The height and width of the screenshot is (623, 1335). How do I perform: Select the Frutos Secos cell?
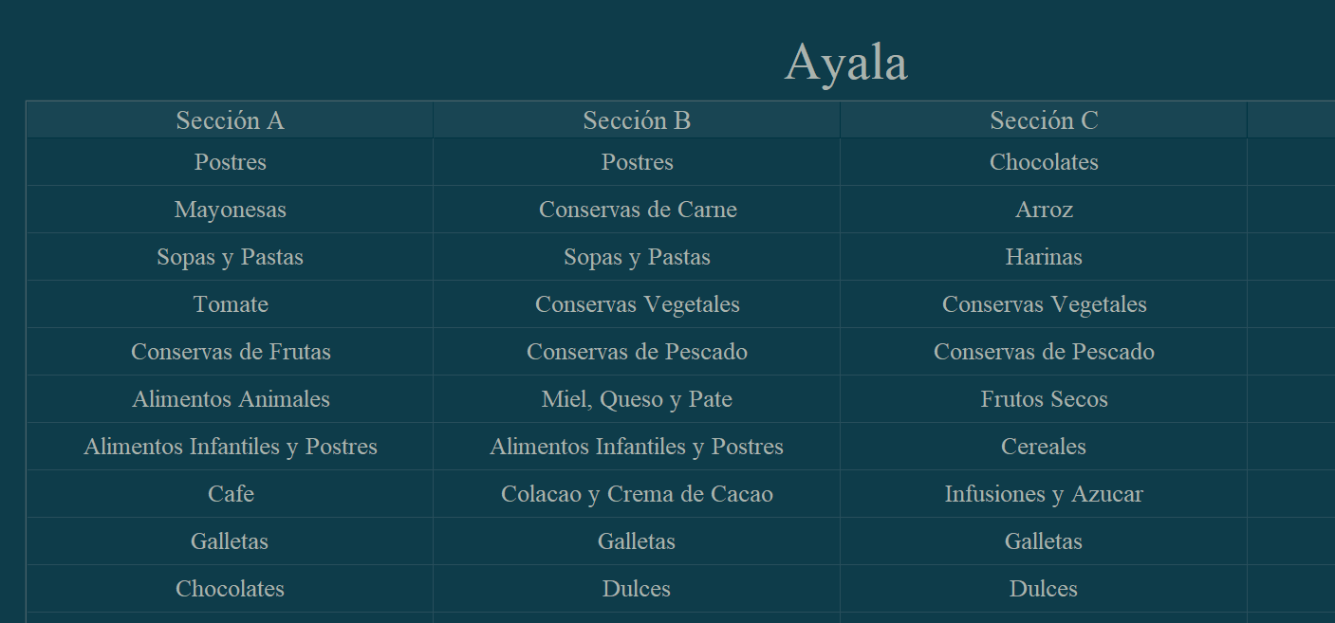click(x=1044, y=399)
